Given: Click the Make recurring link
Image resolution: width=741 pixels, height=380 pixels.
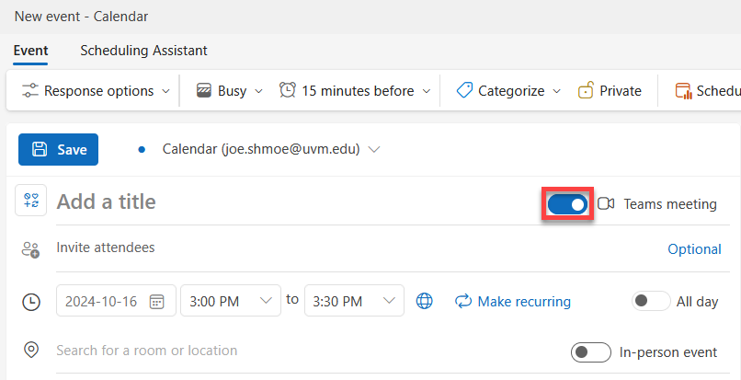Looking at the screenshot, I should [x=513, y=301].
